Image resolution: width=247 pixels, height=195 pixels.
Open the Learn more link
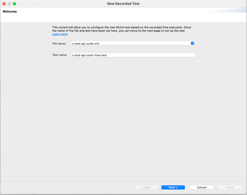tap(60, 34)
